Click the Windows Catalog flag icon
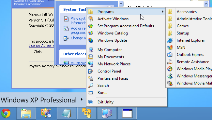This screenshot has height=120, width=212. click(x=91, y=33)
